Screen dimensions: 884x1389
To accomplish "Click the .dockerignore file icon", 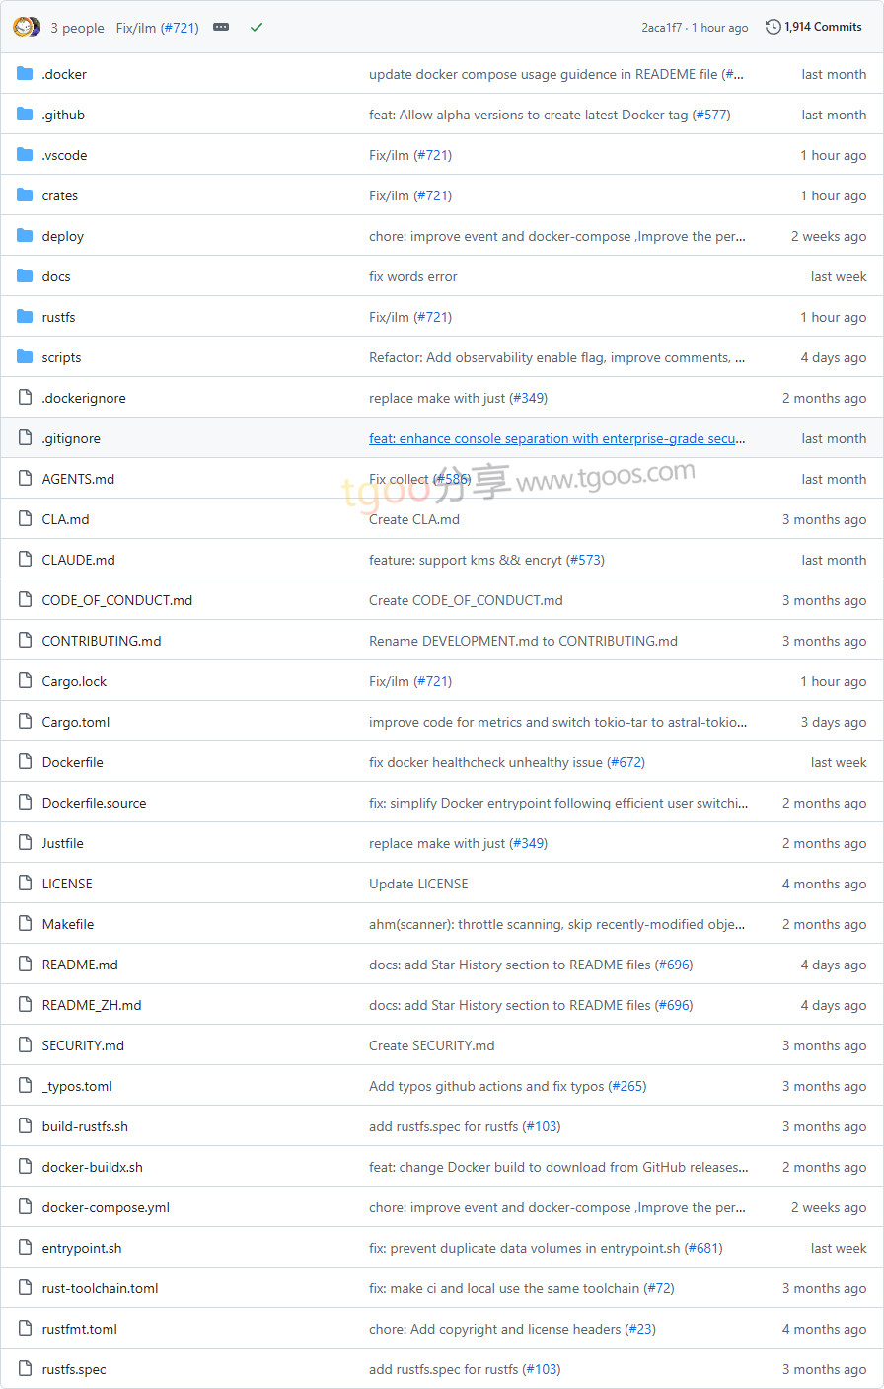I will [x=25, y=398].
